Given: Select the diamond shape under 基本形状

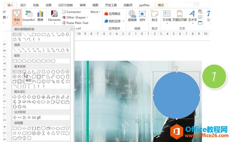Looking at the screenshot, I should [48, 72].
